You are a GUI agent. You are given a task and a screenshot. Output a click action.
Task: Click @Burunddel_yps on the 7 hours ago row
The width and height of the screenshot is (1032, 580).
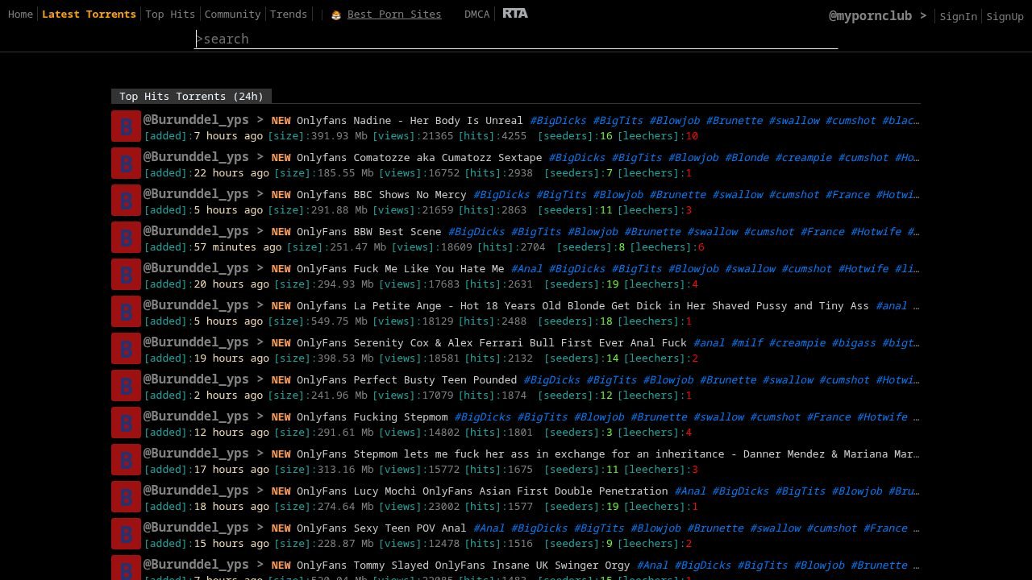point(196,120)
